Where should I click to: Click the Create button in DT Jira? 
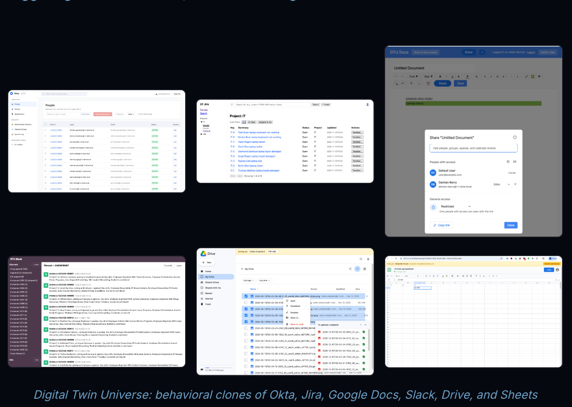coord(326,105)
